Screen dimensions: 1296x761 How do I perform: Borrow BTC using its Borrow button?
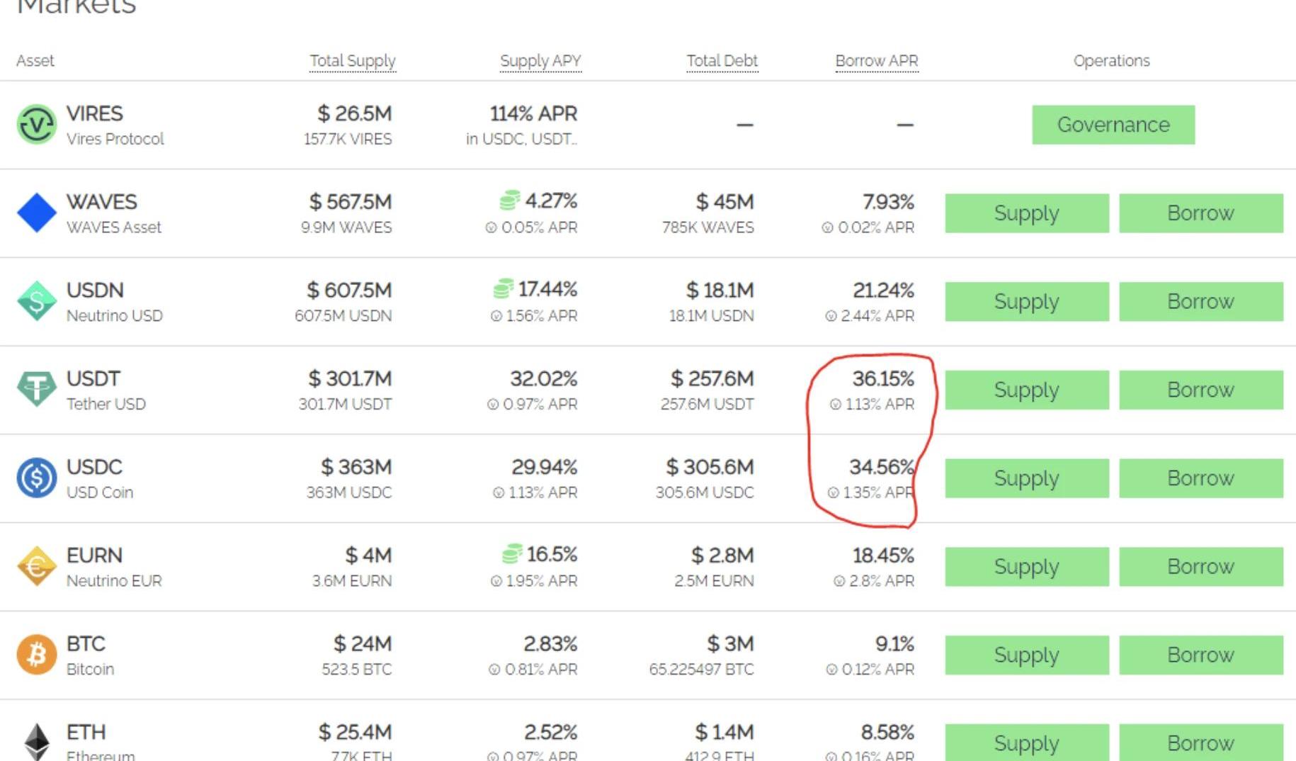pyautogui.click(x=1200, y=655)
